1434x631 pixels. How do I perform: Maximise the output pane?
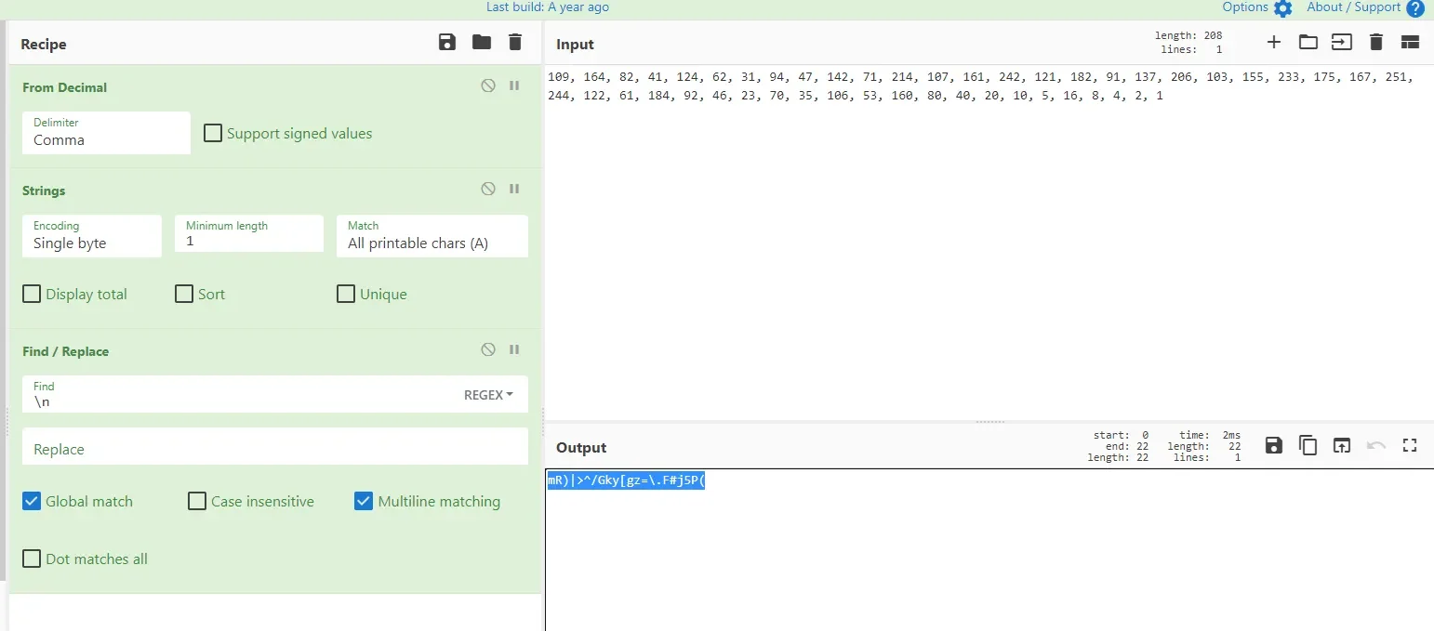click(x=1410, y=445)
